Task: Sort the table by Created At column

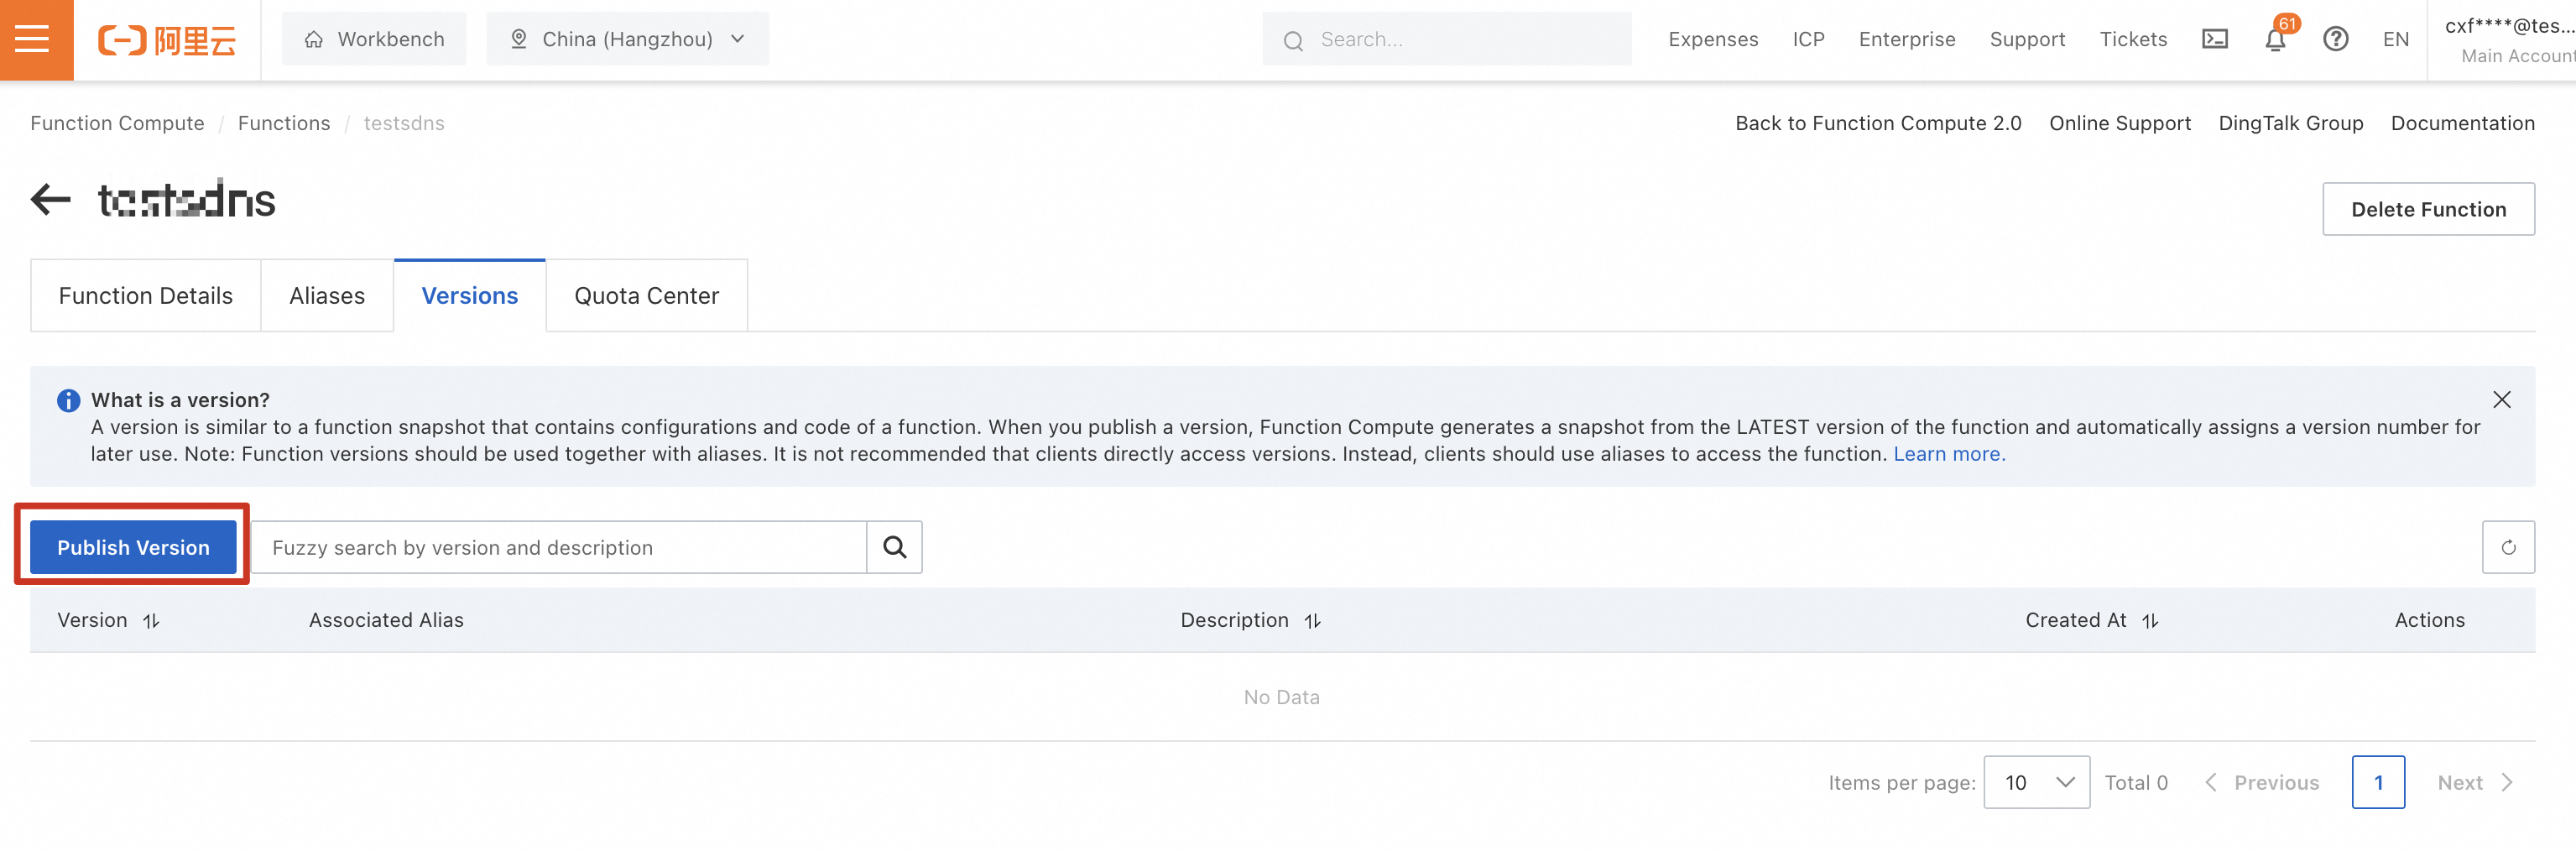Action: coord(2150,621)
